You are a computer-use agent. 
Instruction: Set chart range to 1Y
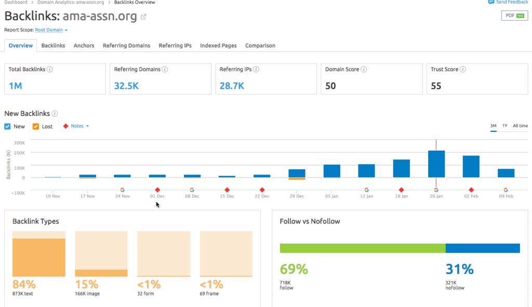pos(505,126)
